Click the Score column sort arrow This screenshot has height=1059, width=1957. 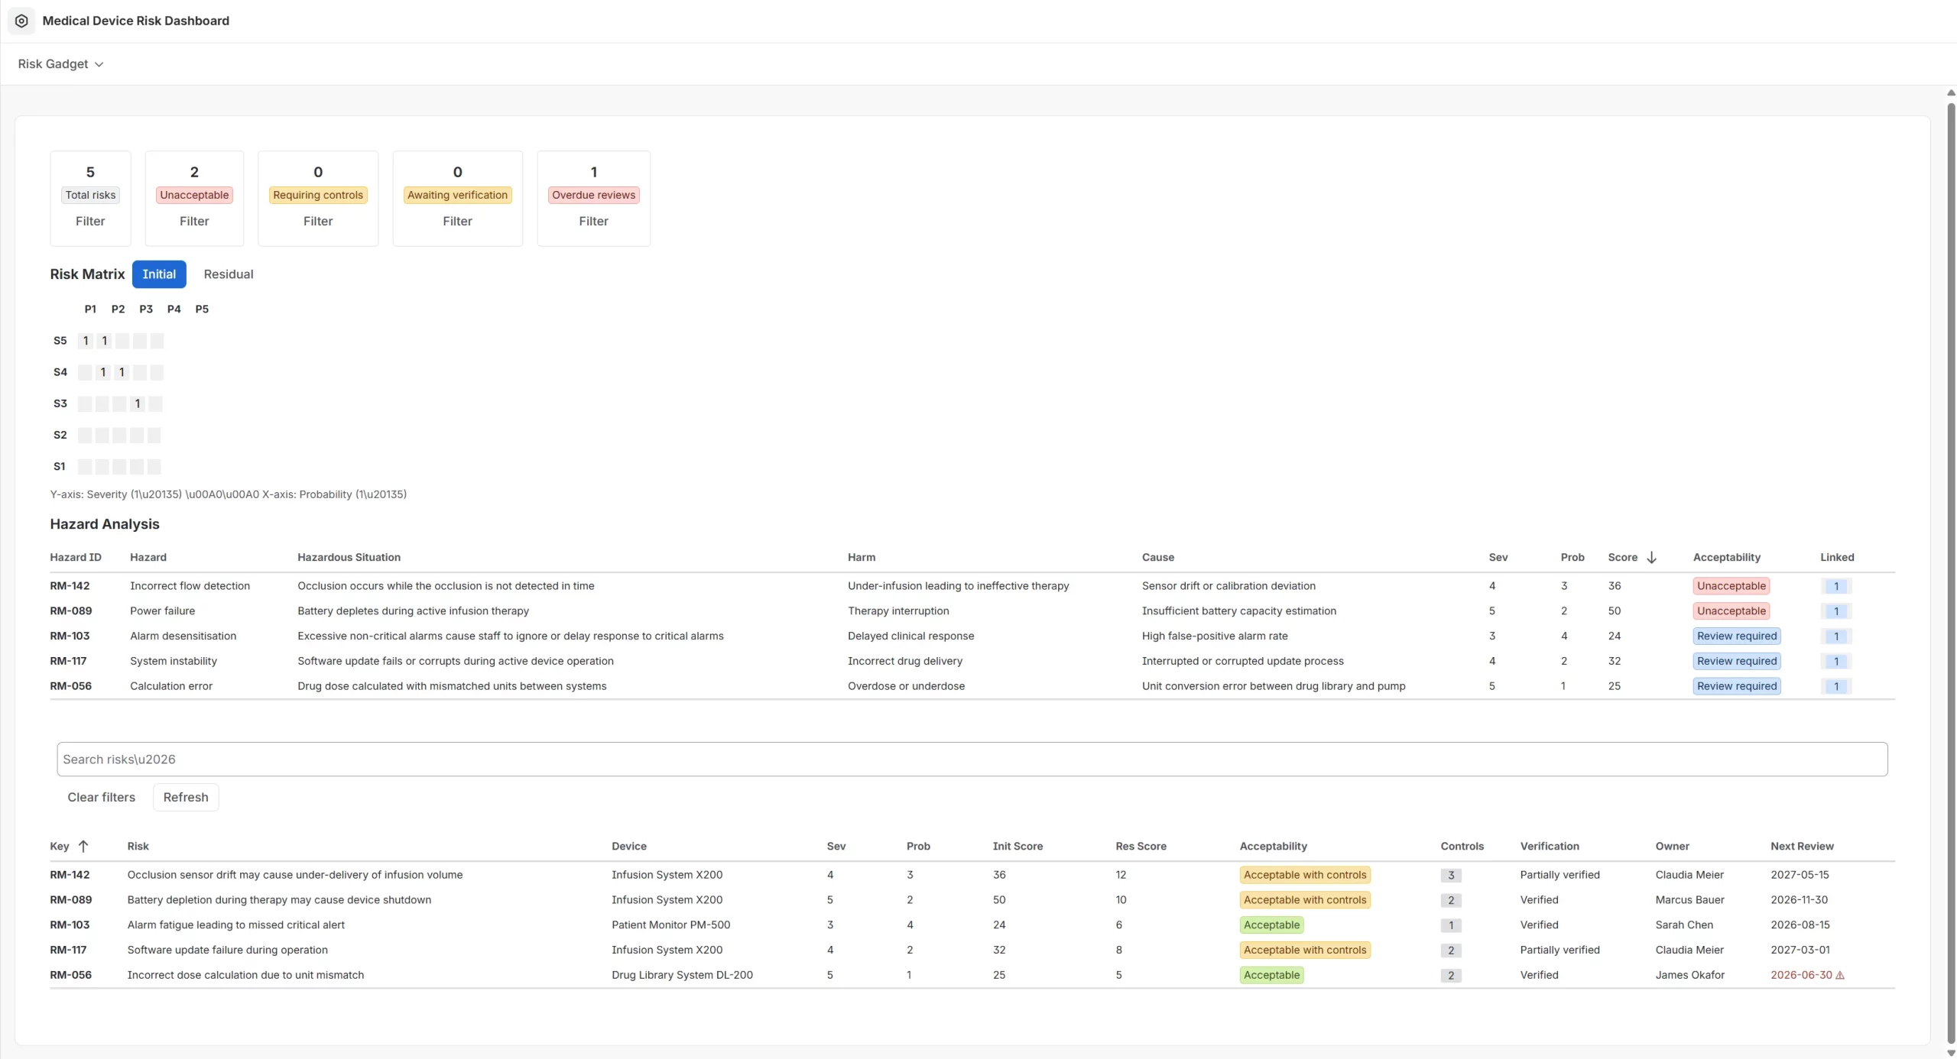pyautogui.click(x=1651, y=557)
